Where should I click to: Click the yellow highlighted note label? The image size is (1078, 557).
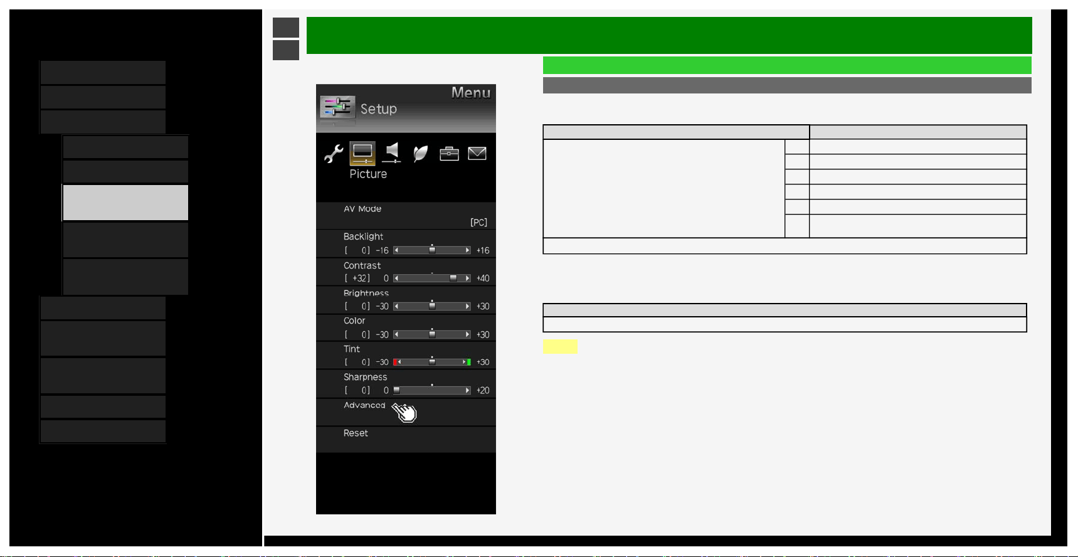click(560, 347)
